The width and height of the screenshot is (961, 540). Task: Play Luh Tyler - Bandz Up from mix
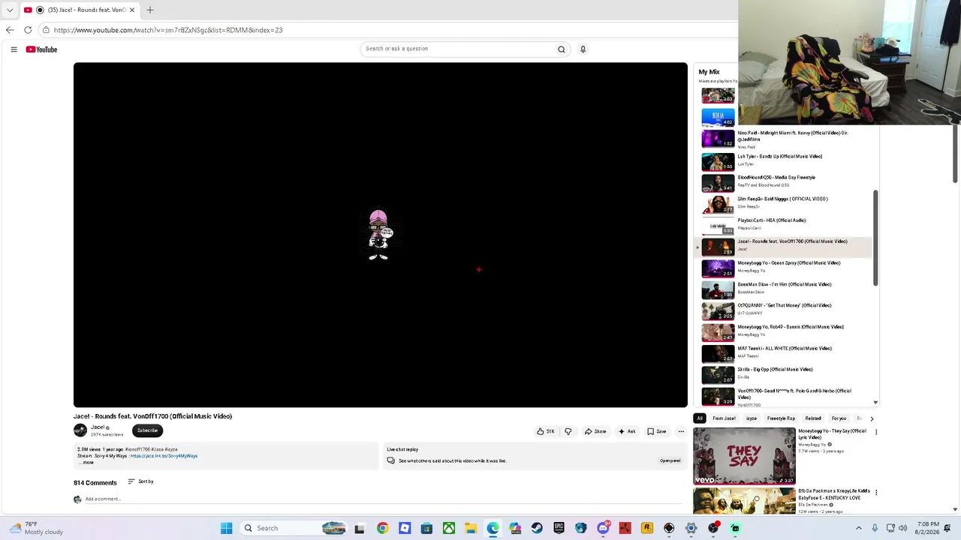click(785, 161)
